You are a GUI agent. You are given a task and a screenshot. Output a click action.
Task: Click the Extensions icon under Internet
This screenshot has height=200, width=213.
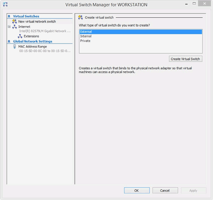pyautogui.click(x=20, y=36)
